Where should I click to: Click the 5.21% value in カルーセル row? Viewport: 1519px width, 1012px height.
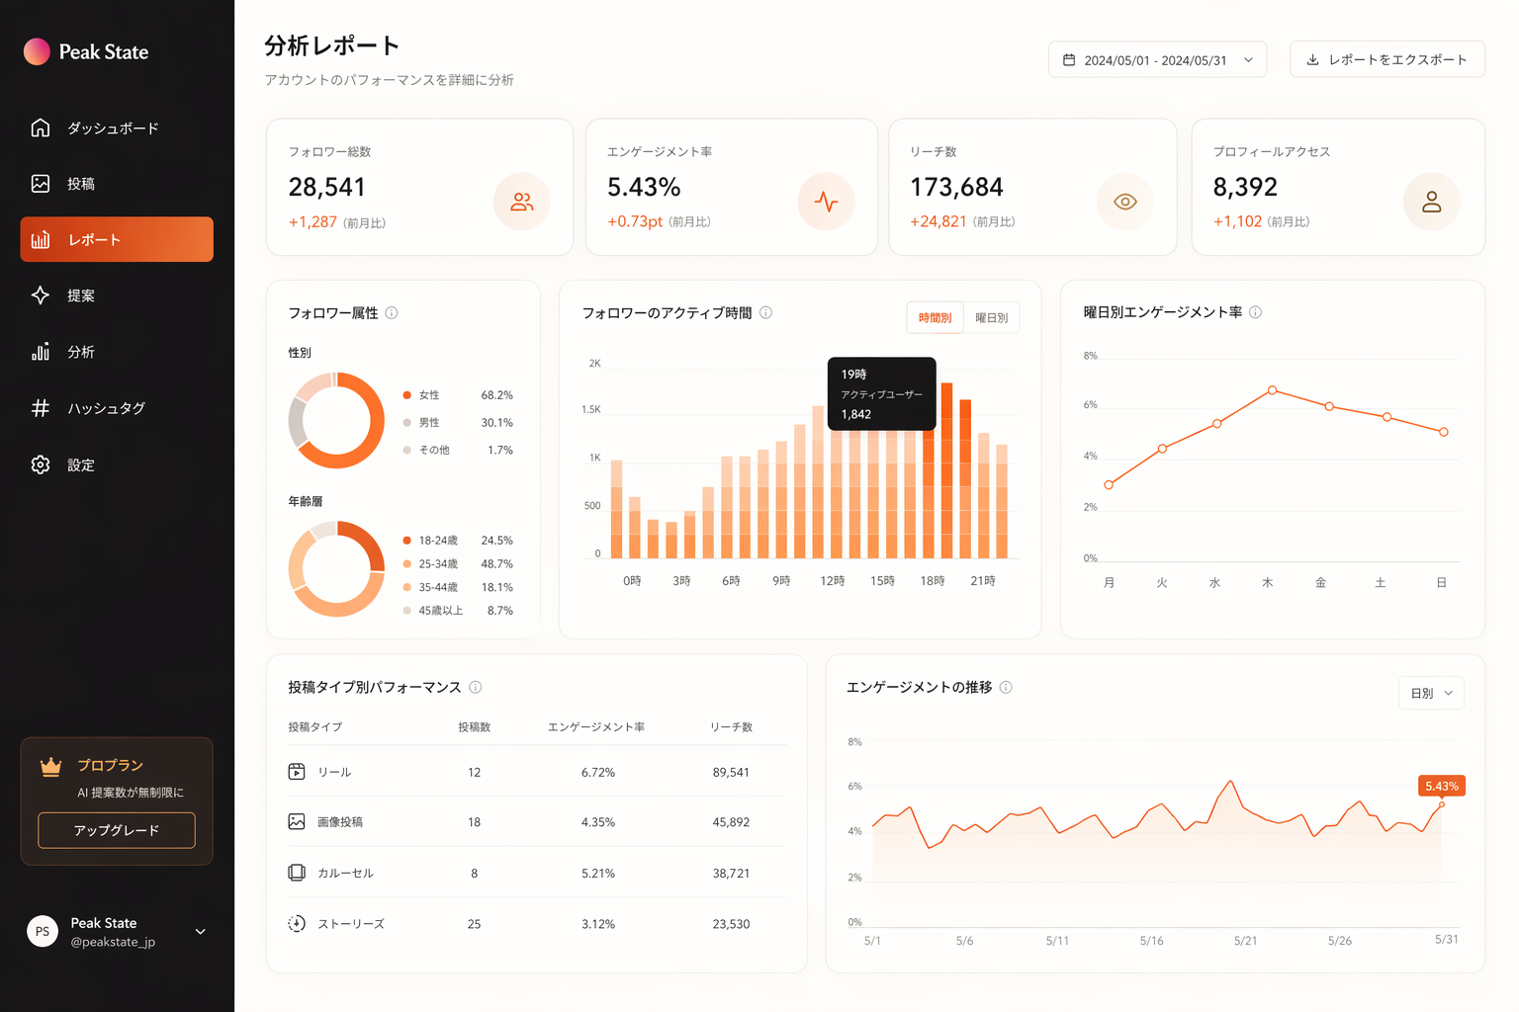point(598,873)
